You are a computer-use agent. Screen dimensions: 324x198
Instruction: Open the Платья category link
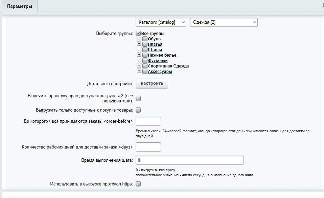click(155, 44)
